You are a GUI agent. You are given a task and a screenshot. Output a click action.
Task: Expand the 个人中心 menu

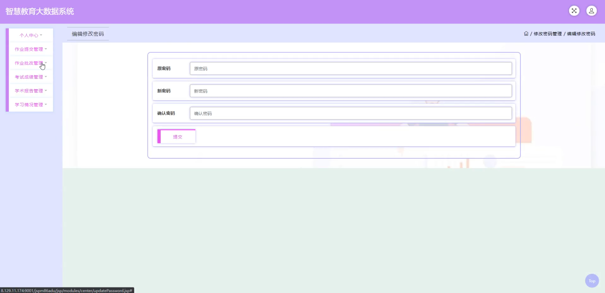tap(31, 35)
